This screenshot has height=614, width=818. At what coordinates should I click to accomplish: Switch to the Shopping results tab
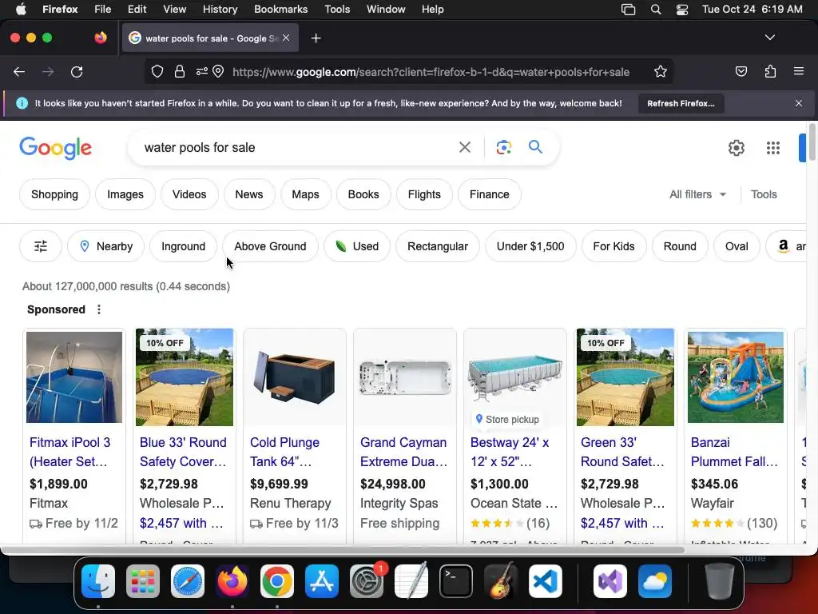point(54,194)
